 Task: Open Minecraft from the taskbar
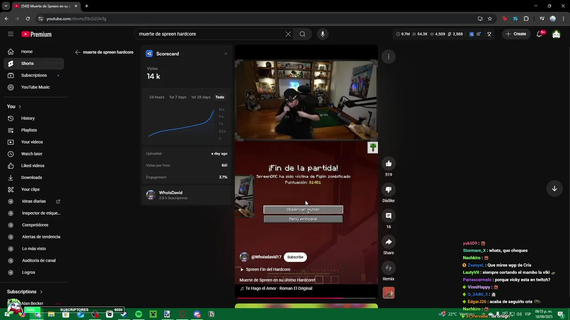pos(153,314)
